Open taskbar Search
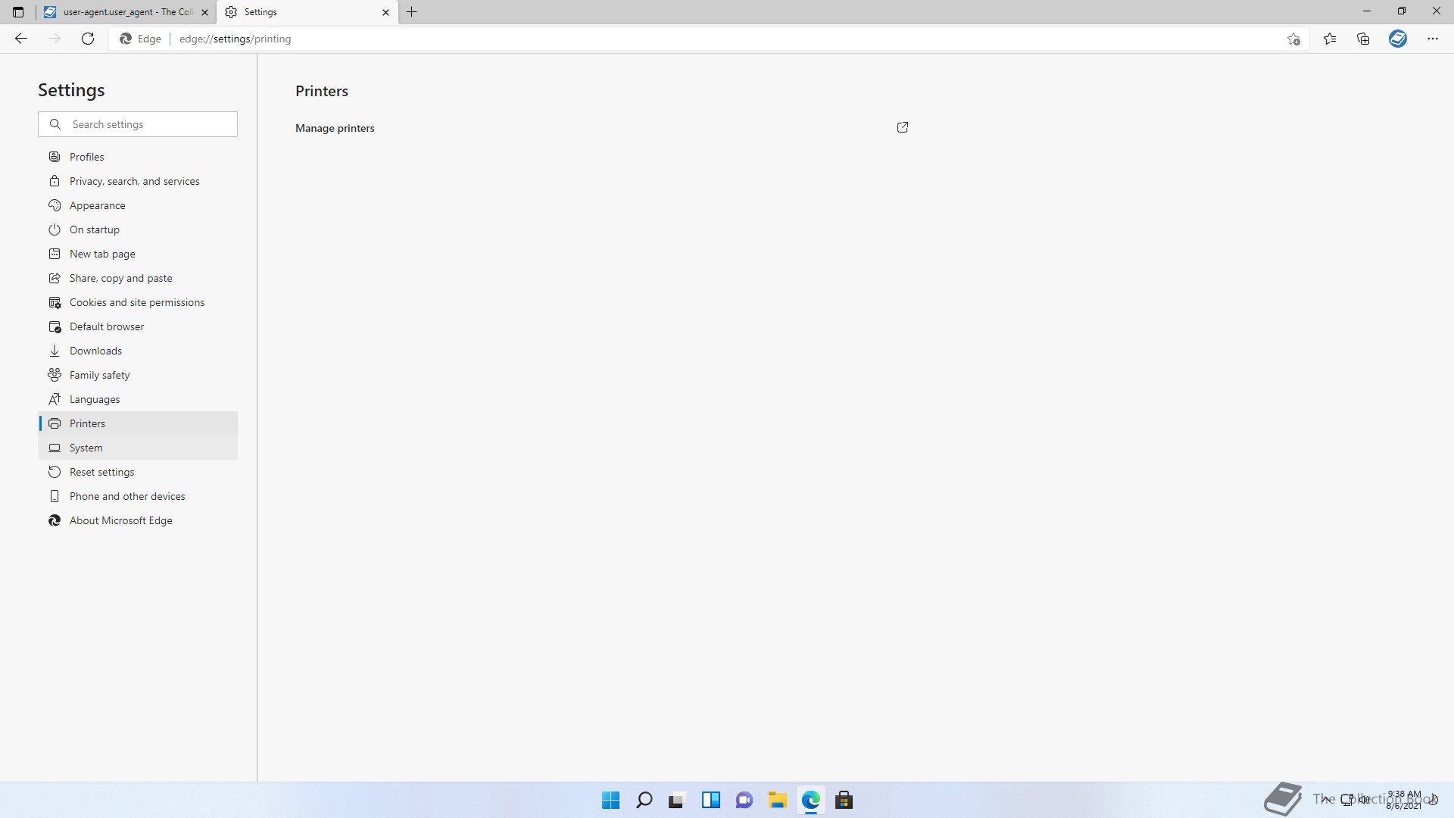The height and width of the screenshot is (818, 1454). 644,800
